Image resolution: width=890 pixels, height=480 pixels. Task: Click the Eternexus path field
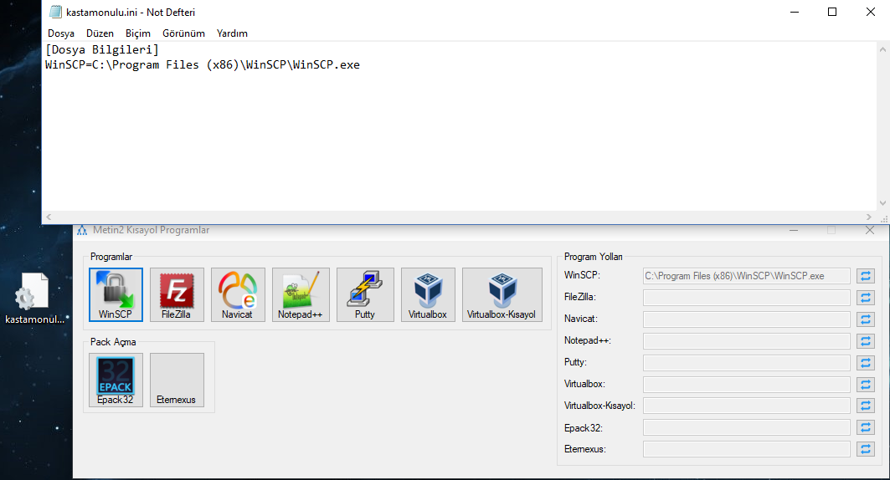[x=746, y=449]
